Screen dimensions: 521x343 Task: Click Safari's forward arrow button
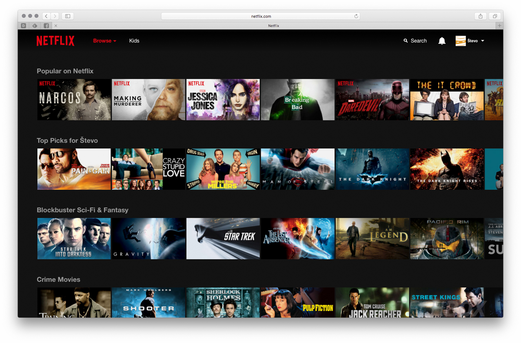(55, 16)
